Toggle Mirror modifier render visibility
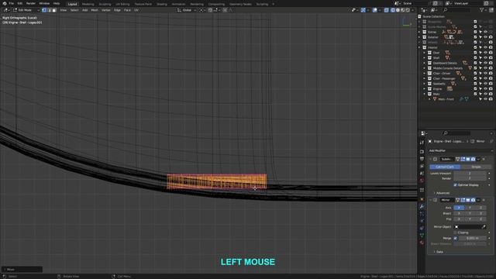 pos(473,200)
